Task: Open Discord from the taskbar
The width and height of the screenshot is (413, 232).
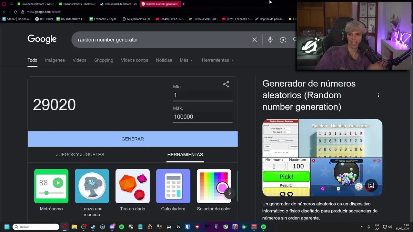Action: click(x=112, y=227)
